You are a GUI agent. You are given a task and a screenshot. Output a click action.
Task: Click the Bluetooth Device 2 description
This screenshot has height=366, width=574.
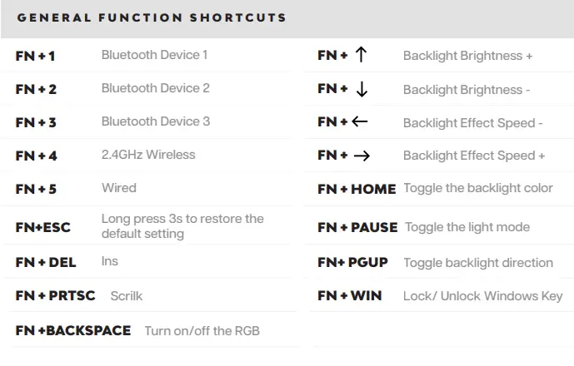[155, 88]
